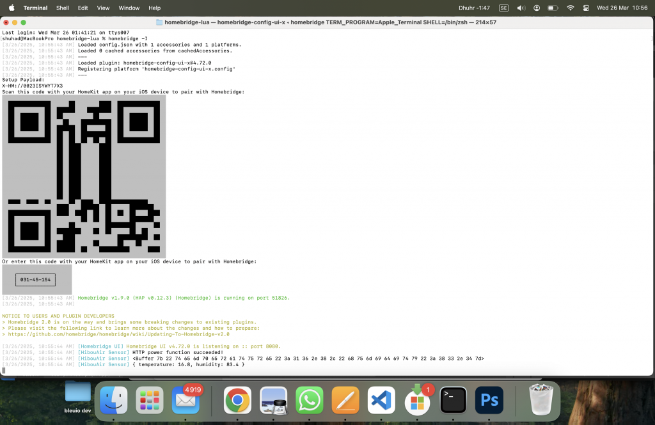655x425 pixels.
Task: Click 'Last login: Wed Mar 26 01:41:21' line
Action: click(66, 33)
